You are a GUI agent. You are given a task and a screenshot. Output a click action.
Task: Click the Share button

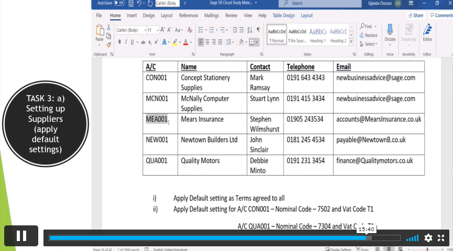(416, 16)
